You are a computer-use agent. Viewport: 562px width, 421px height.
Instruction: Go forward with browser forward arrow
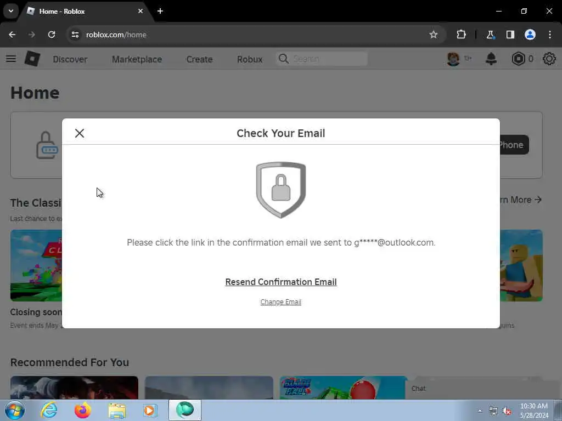point(31,35)
